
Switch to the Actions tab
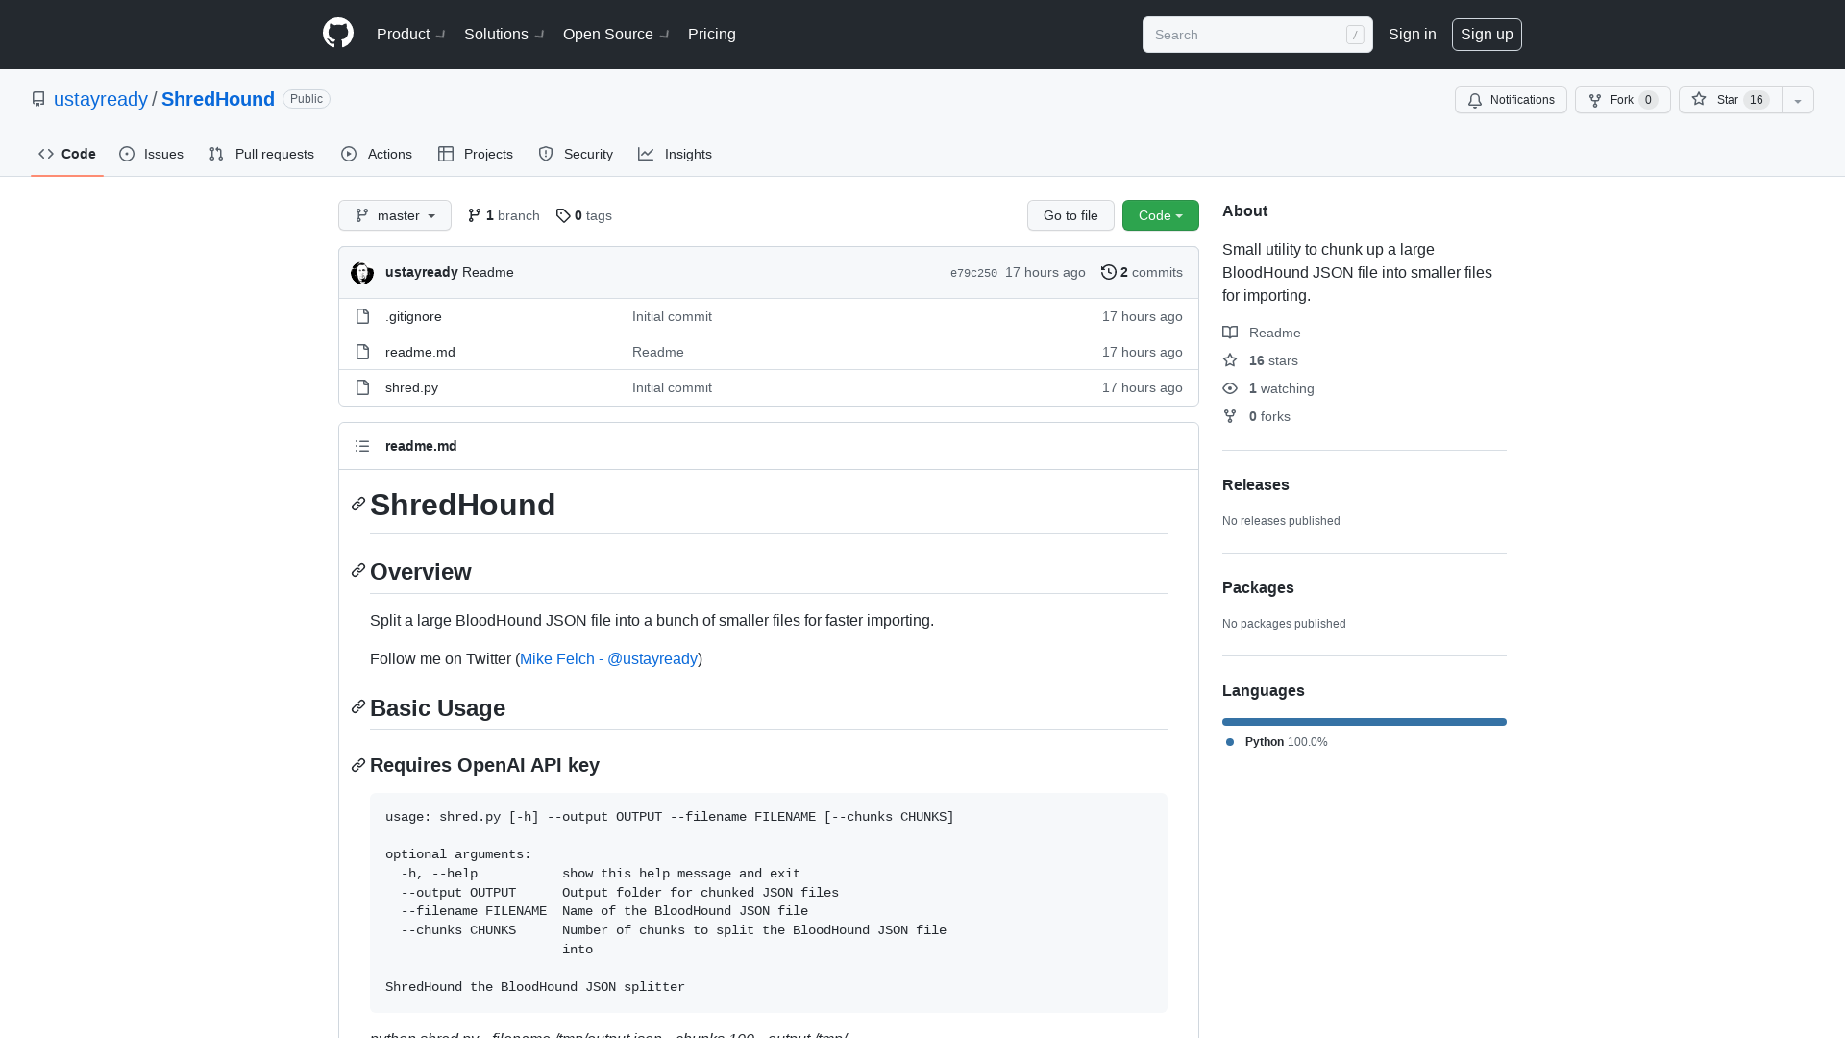pyautogui.click(x=377, y=154)
